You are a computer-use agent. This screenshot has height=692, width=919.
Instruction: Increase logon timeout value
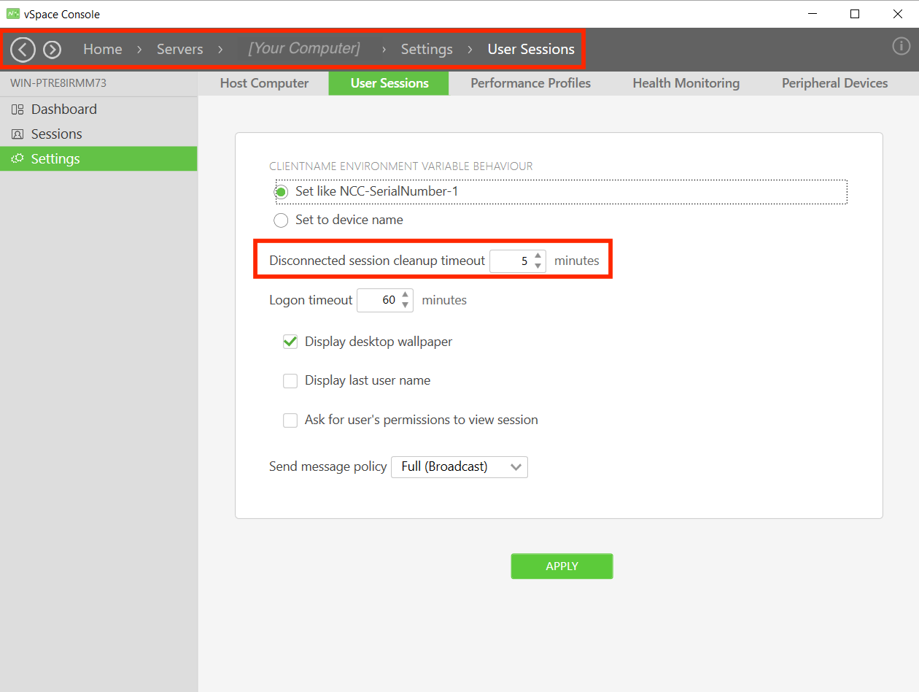tap(406, 295)
